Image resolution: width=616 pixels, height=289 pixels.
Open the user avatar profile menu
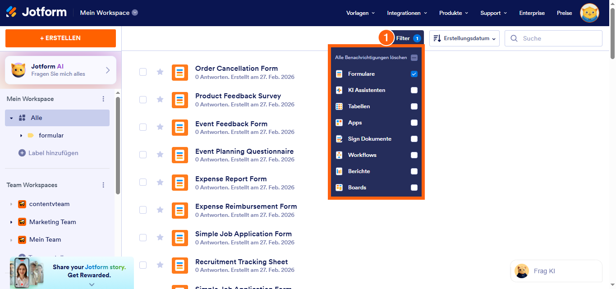[589, 13]
